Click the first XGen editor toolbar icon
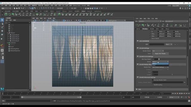The width and height of the screenshot is (191, 107). point(138,25)
